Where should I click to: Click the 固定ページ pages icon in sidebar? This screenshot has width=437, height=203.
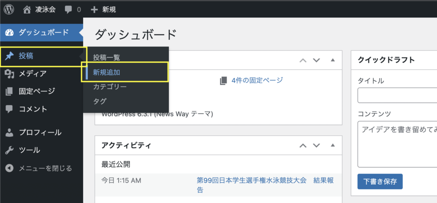point(9,91)
